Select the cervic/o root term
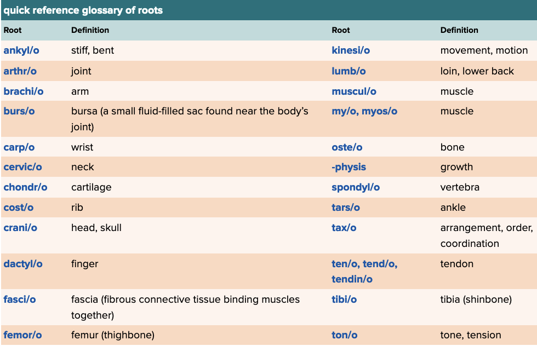This screenshot has width=537, height=346. tap(22, 167)
